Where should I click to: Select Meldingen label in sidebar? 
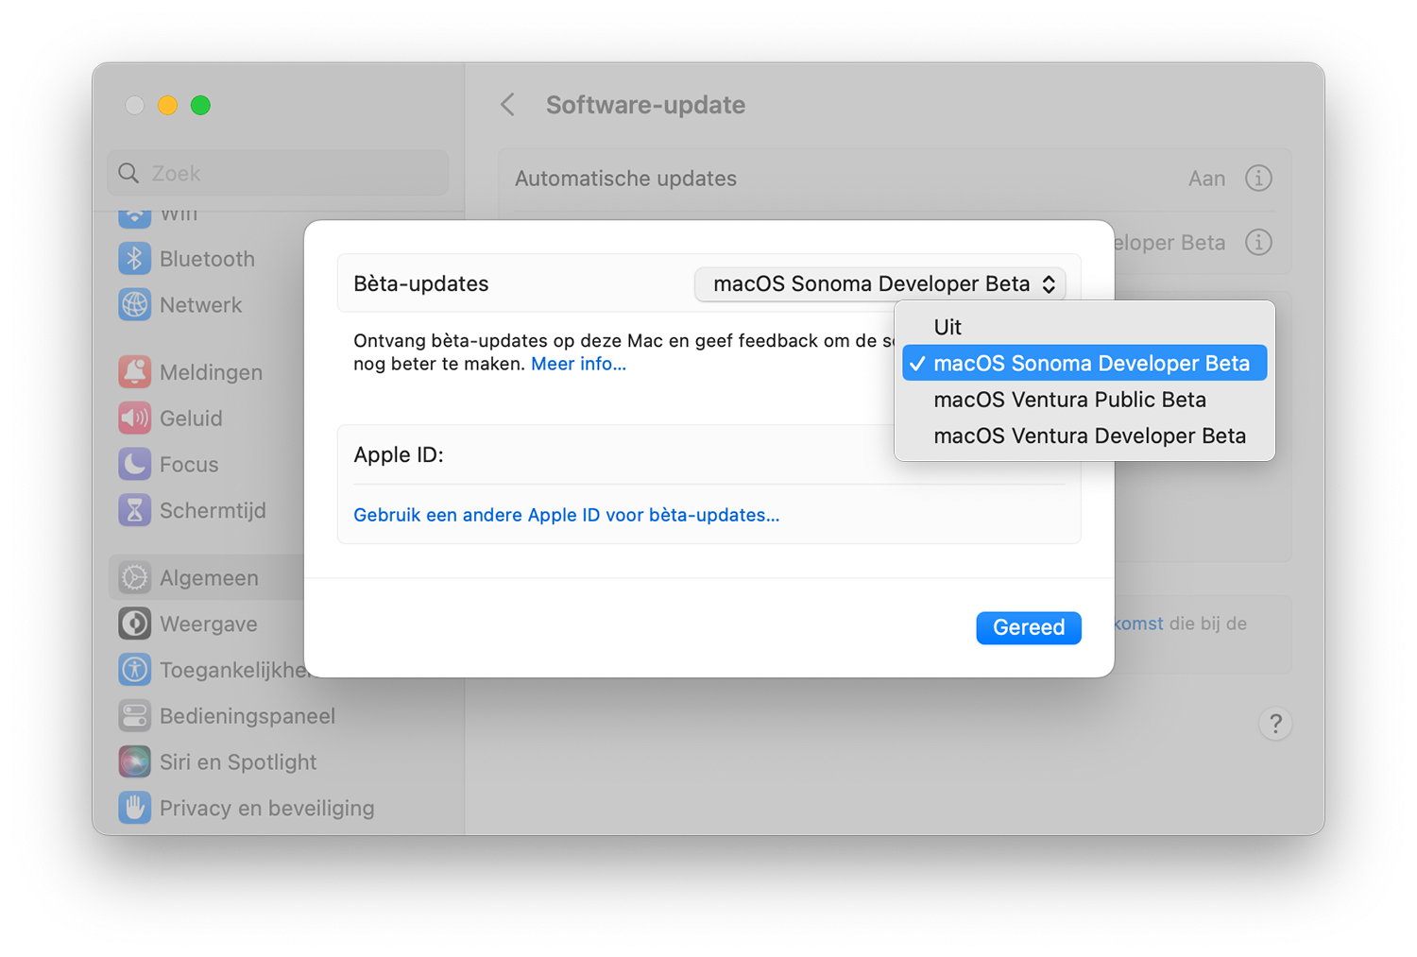tap(211, 372)
